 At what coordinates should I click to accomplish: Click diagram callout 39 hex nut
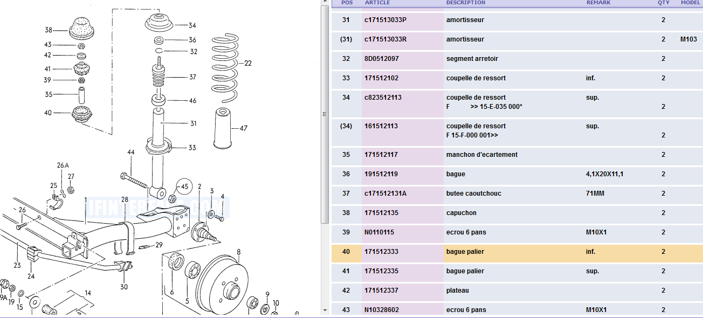click(x=47, y=80)
